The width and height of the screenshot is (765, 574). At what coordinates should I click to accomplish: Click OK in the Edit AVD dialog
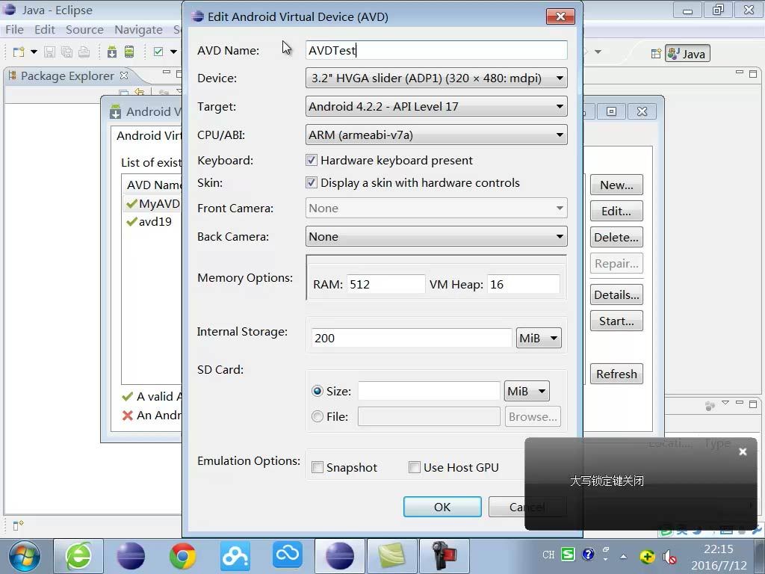click(442, 507)
